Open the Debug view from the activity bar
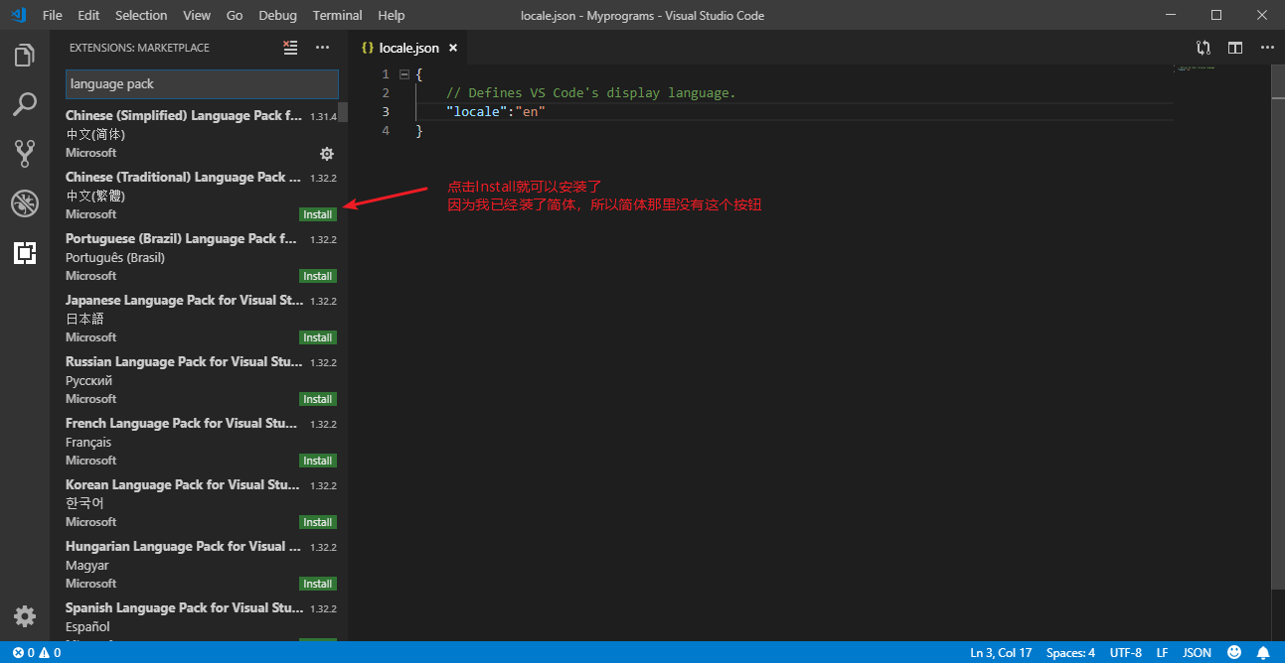 (24, 202)
